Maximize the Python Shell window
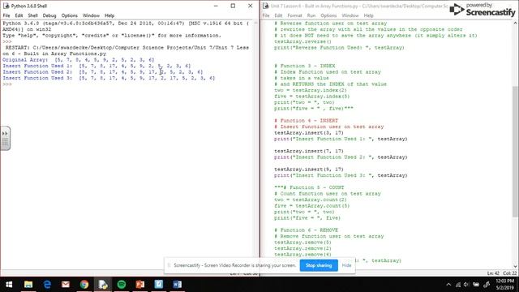This screenshot has height=292, width=519. (233, 6)
